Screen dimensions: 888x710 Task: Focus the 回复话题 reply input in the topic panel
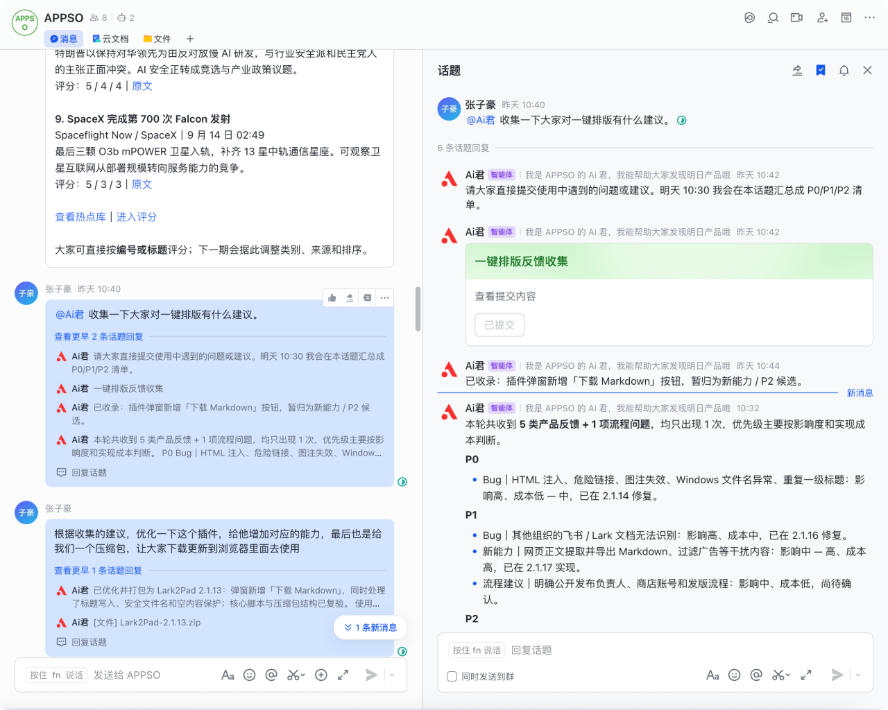click(x=531, y=650)
